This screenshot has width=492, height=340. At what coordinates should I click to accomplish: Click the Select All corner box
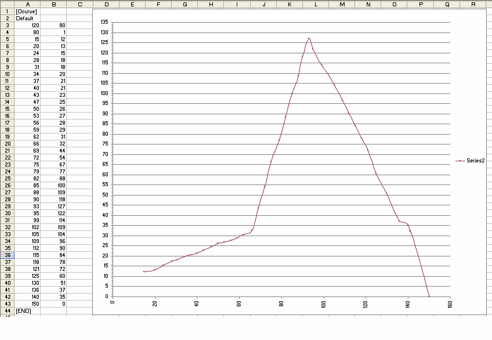point(7,4)
